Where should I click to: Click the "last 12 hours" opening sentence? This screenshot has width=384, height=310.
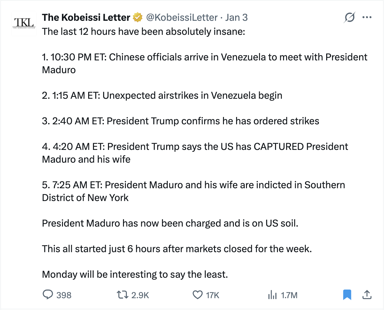coord(143,32)
